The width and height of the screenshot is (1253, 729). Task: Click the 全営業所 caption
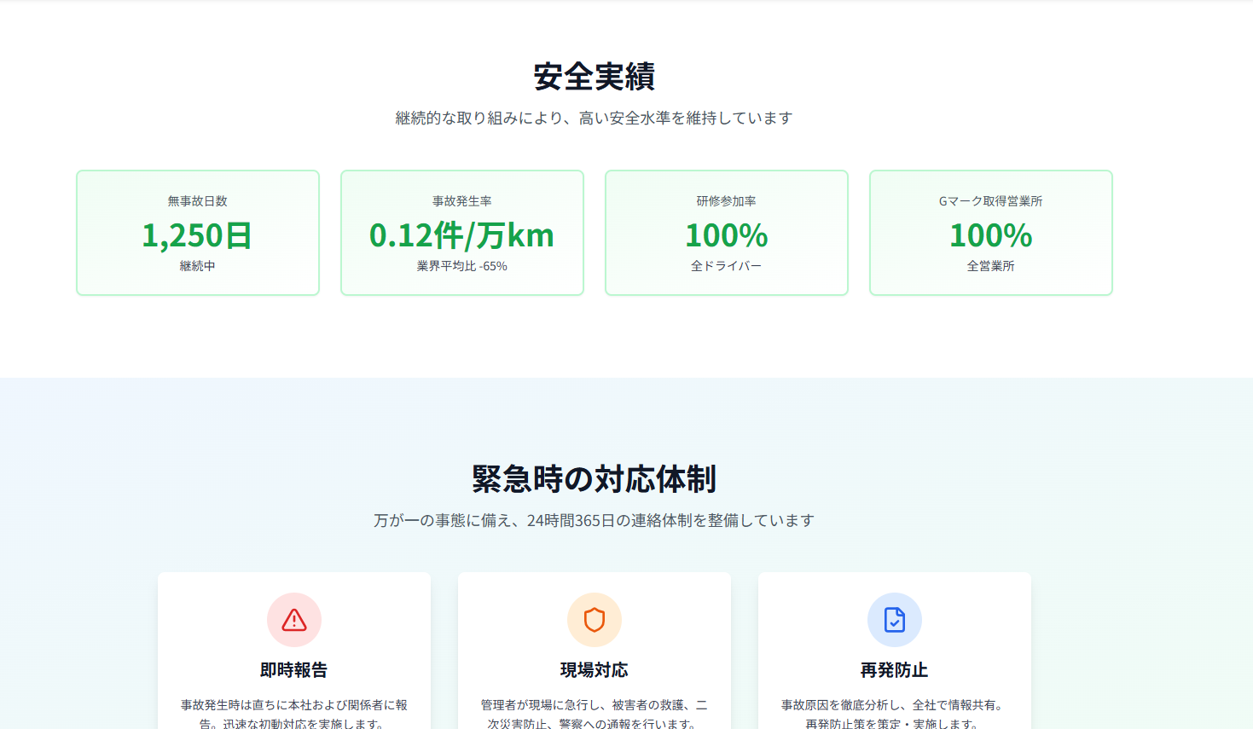(991, 266)
